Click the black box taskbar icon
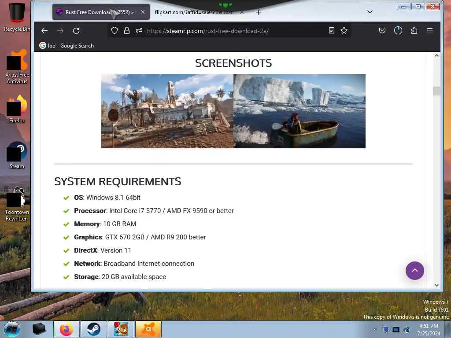This screenshot has width=451, height=338. (39, 329)
